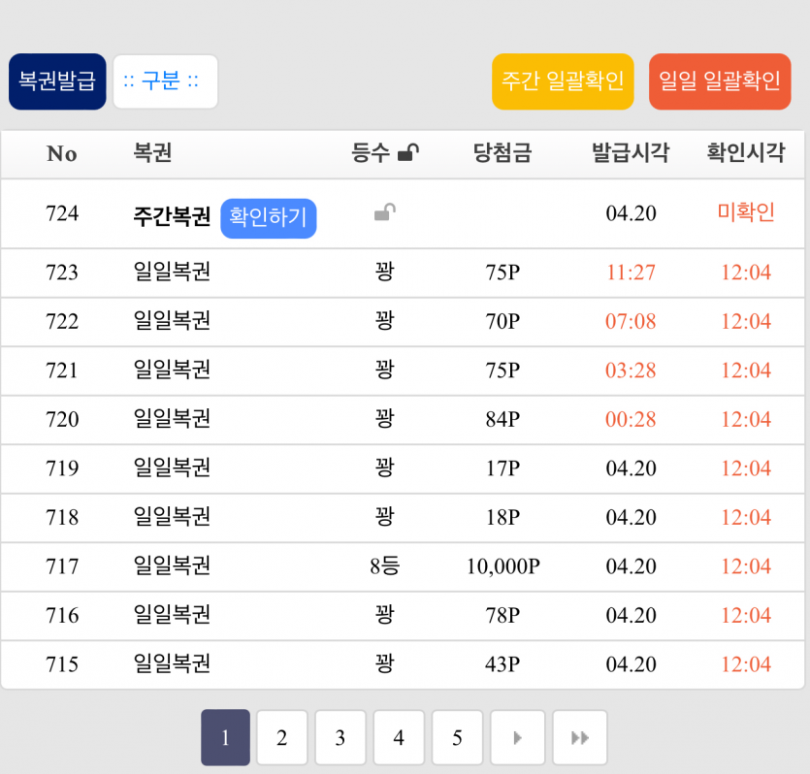This screenshot has width=810, height=774.
Task: Click the 미확인 status in row 724
Action: click(745, 213)
